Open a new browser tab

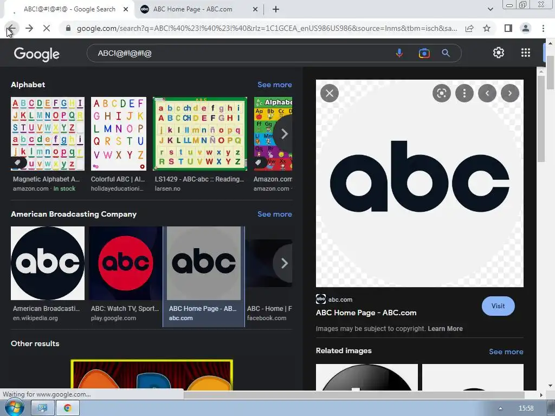tap(276, 9)
